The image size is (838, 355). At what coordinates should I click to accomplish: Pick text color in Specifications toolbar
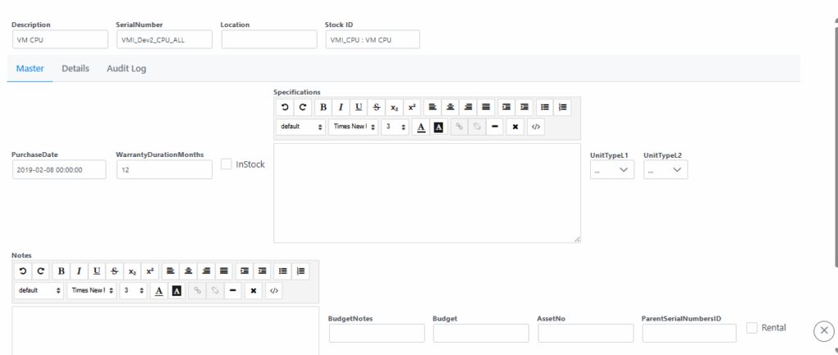pyautogui.click(x=421, y=127)
